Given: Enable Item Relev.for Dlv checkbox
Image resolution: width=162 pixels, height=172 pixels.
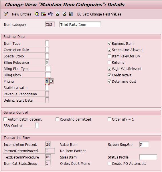Looking at the screenshot, I should 109,56.
